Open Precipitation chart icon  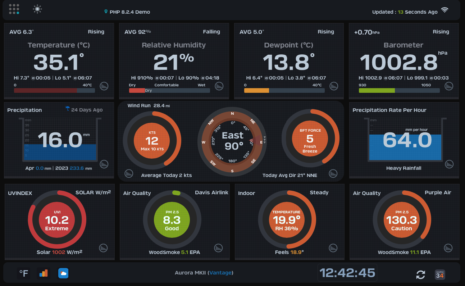(104, 164)
